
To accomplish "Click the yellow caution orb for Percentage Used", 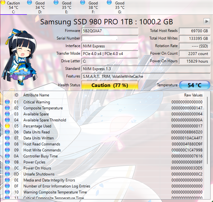I will [7, 126].
